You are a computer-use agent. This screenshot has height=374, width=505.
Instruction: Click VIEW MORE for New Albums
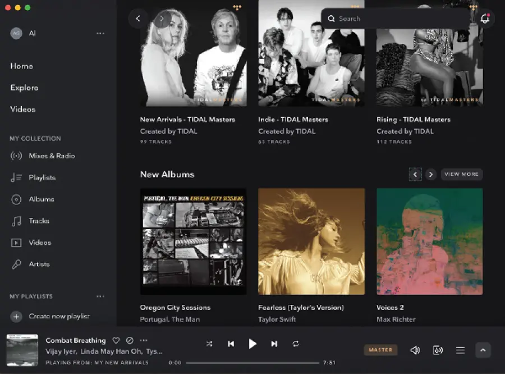point(461,175)
